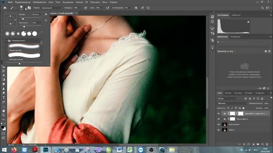Lock all layer attributes icon

pyautogui.click(x=244, y=108)
